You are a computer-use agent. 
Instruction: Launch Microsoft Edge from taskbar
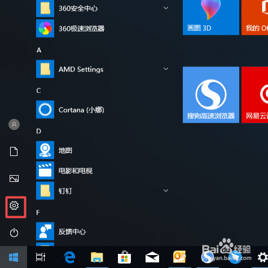pyautogui.click(x=69, y=257)
